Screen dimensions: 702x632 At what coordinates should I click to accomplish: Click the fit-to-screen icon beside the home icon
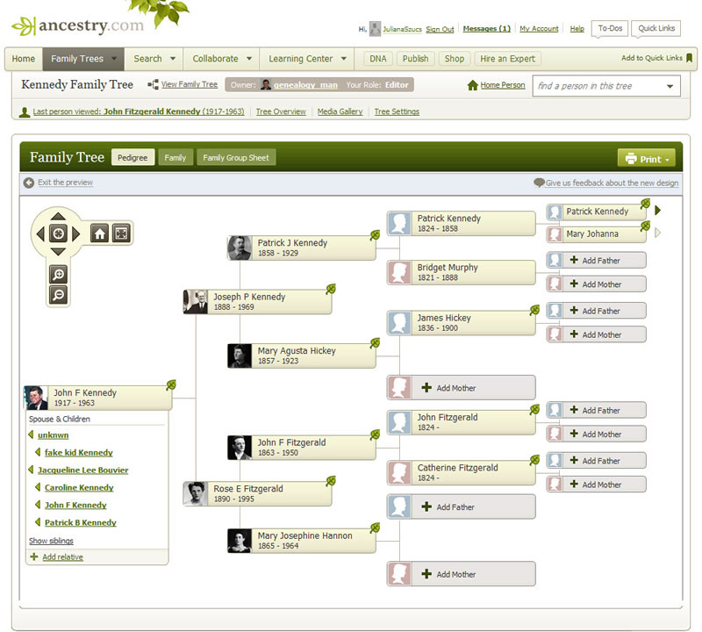[121, 233]
